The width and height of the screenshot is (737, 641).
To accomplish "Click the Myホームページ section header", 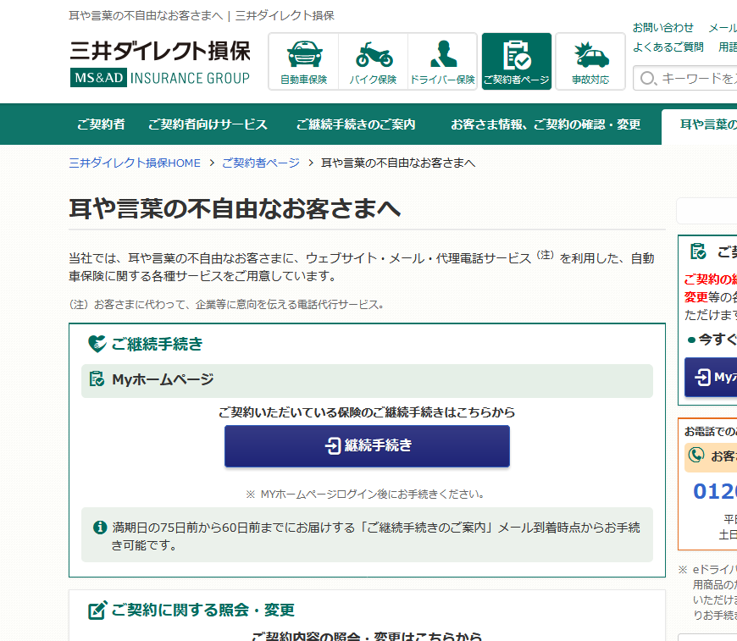I will pos(367,381).
